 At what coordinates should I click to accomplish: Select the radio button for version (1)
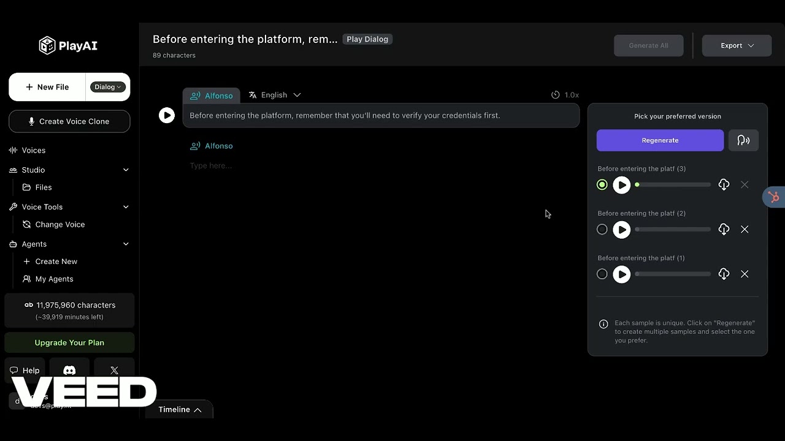click(602, 274)
